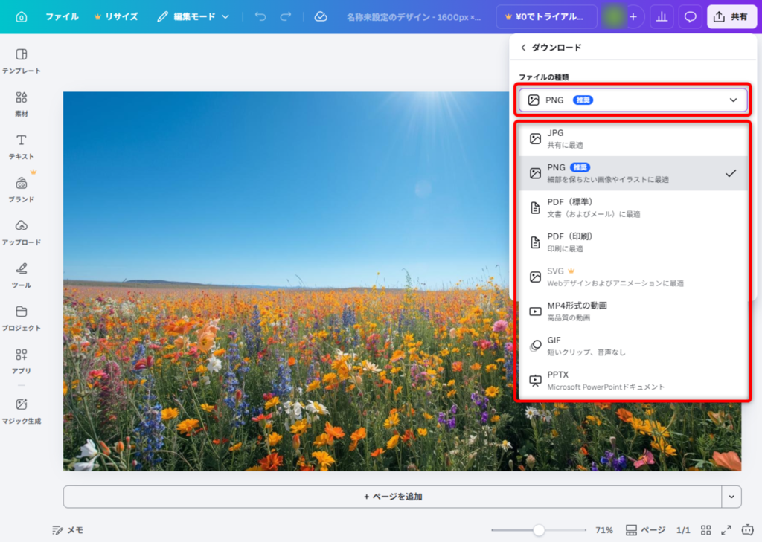
Task: Open ブランド brand panel
Action: [22, 190]
